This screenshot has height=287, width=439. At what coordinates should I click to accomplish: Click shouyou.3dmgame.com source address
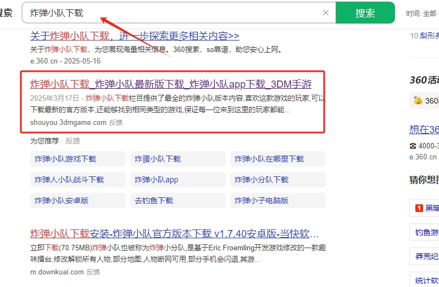point(68,123)
